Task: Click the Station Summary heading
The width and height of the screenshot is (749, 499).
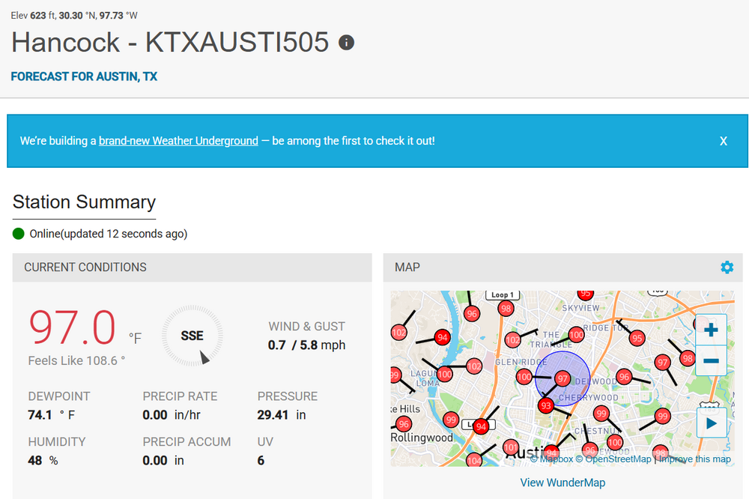Action: tap(84, 202)
